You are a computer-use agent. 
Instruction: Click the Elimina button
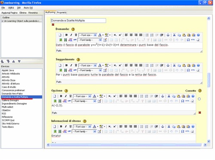pos(23,13)
